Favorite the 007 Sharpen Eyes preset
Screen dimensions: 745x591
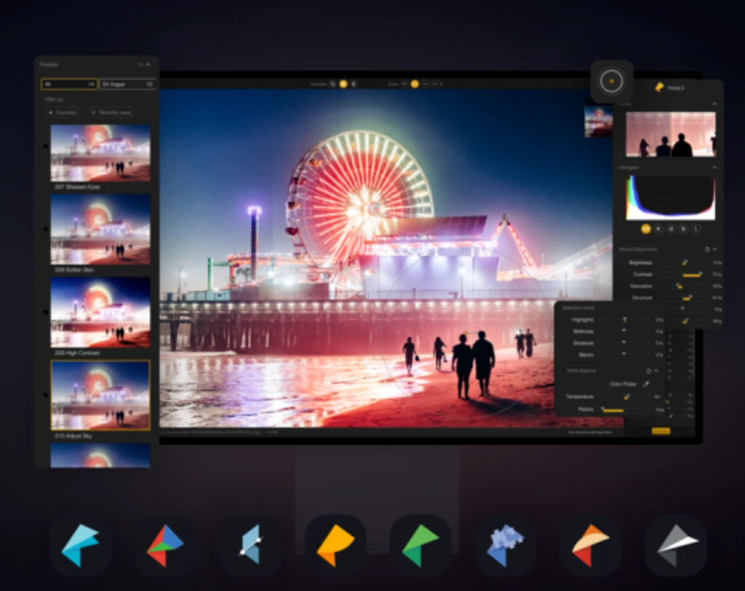[x=46, y=146]
